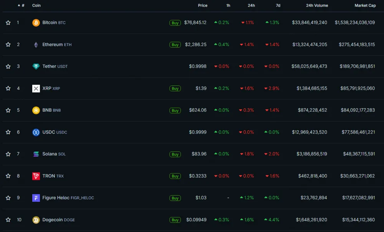The width and height of the screenshot is (384, 232).
Task: Sort by rank using the # header
Action: [21, 5]
